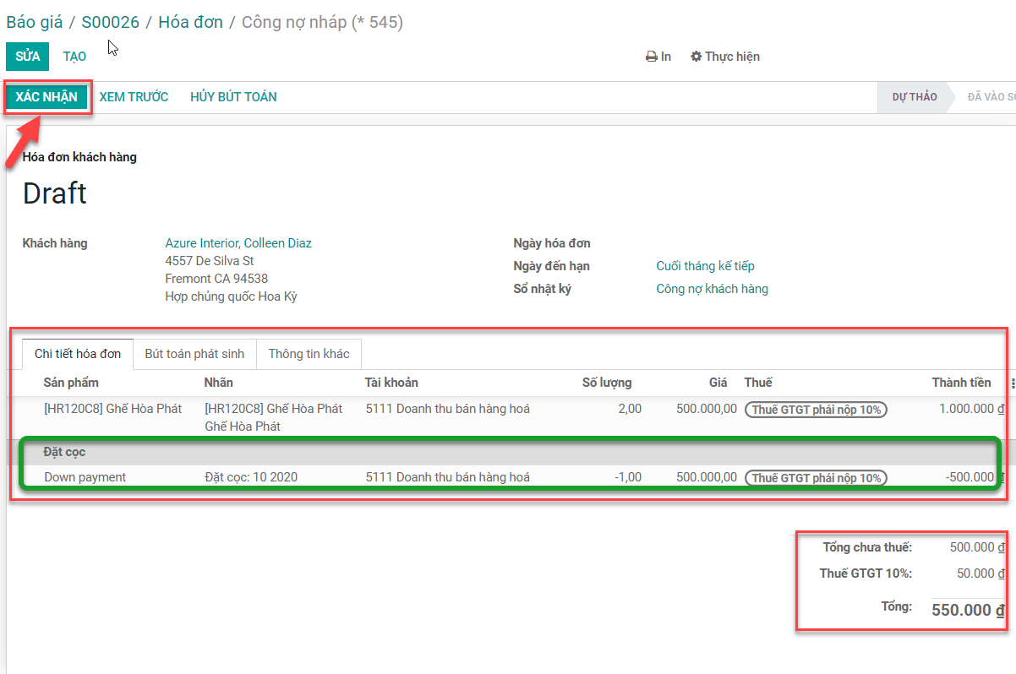
Task: Navigate to the Hóa đơn breadcrumb
Action: tap(190, 22)
